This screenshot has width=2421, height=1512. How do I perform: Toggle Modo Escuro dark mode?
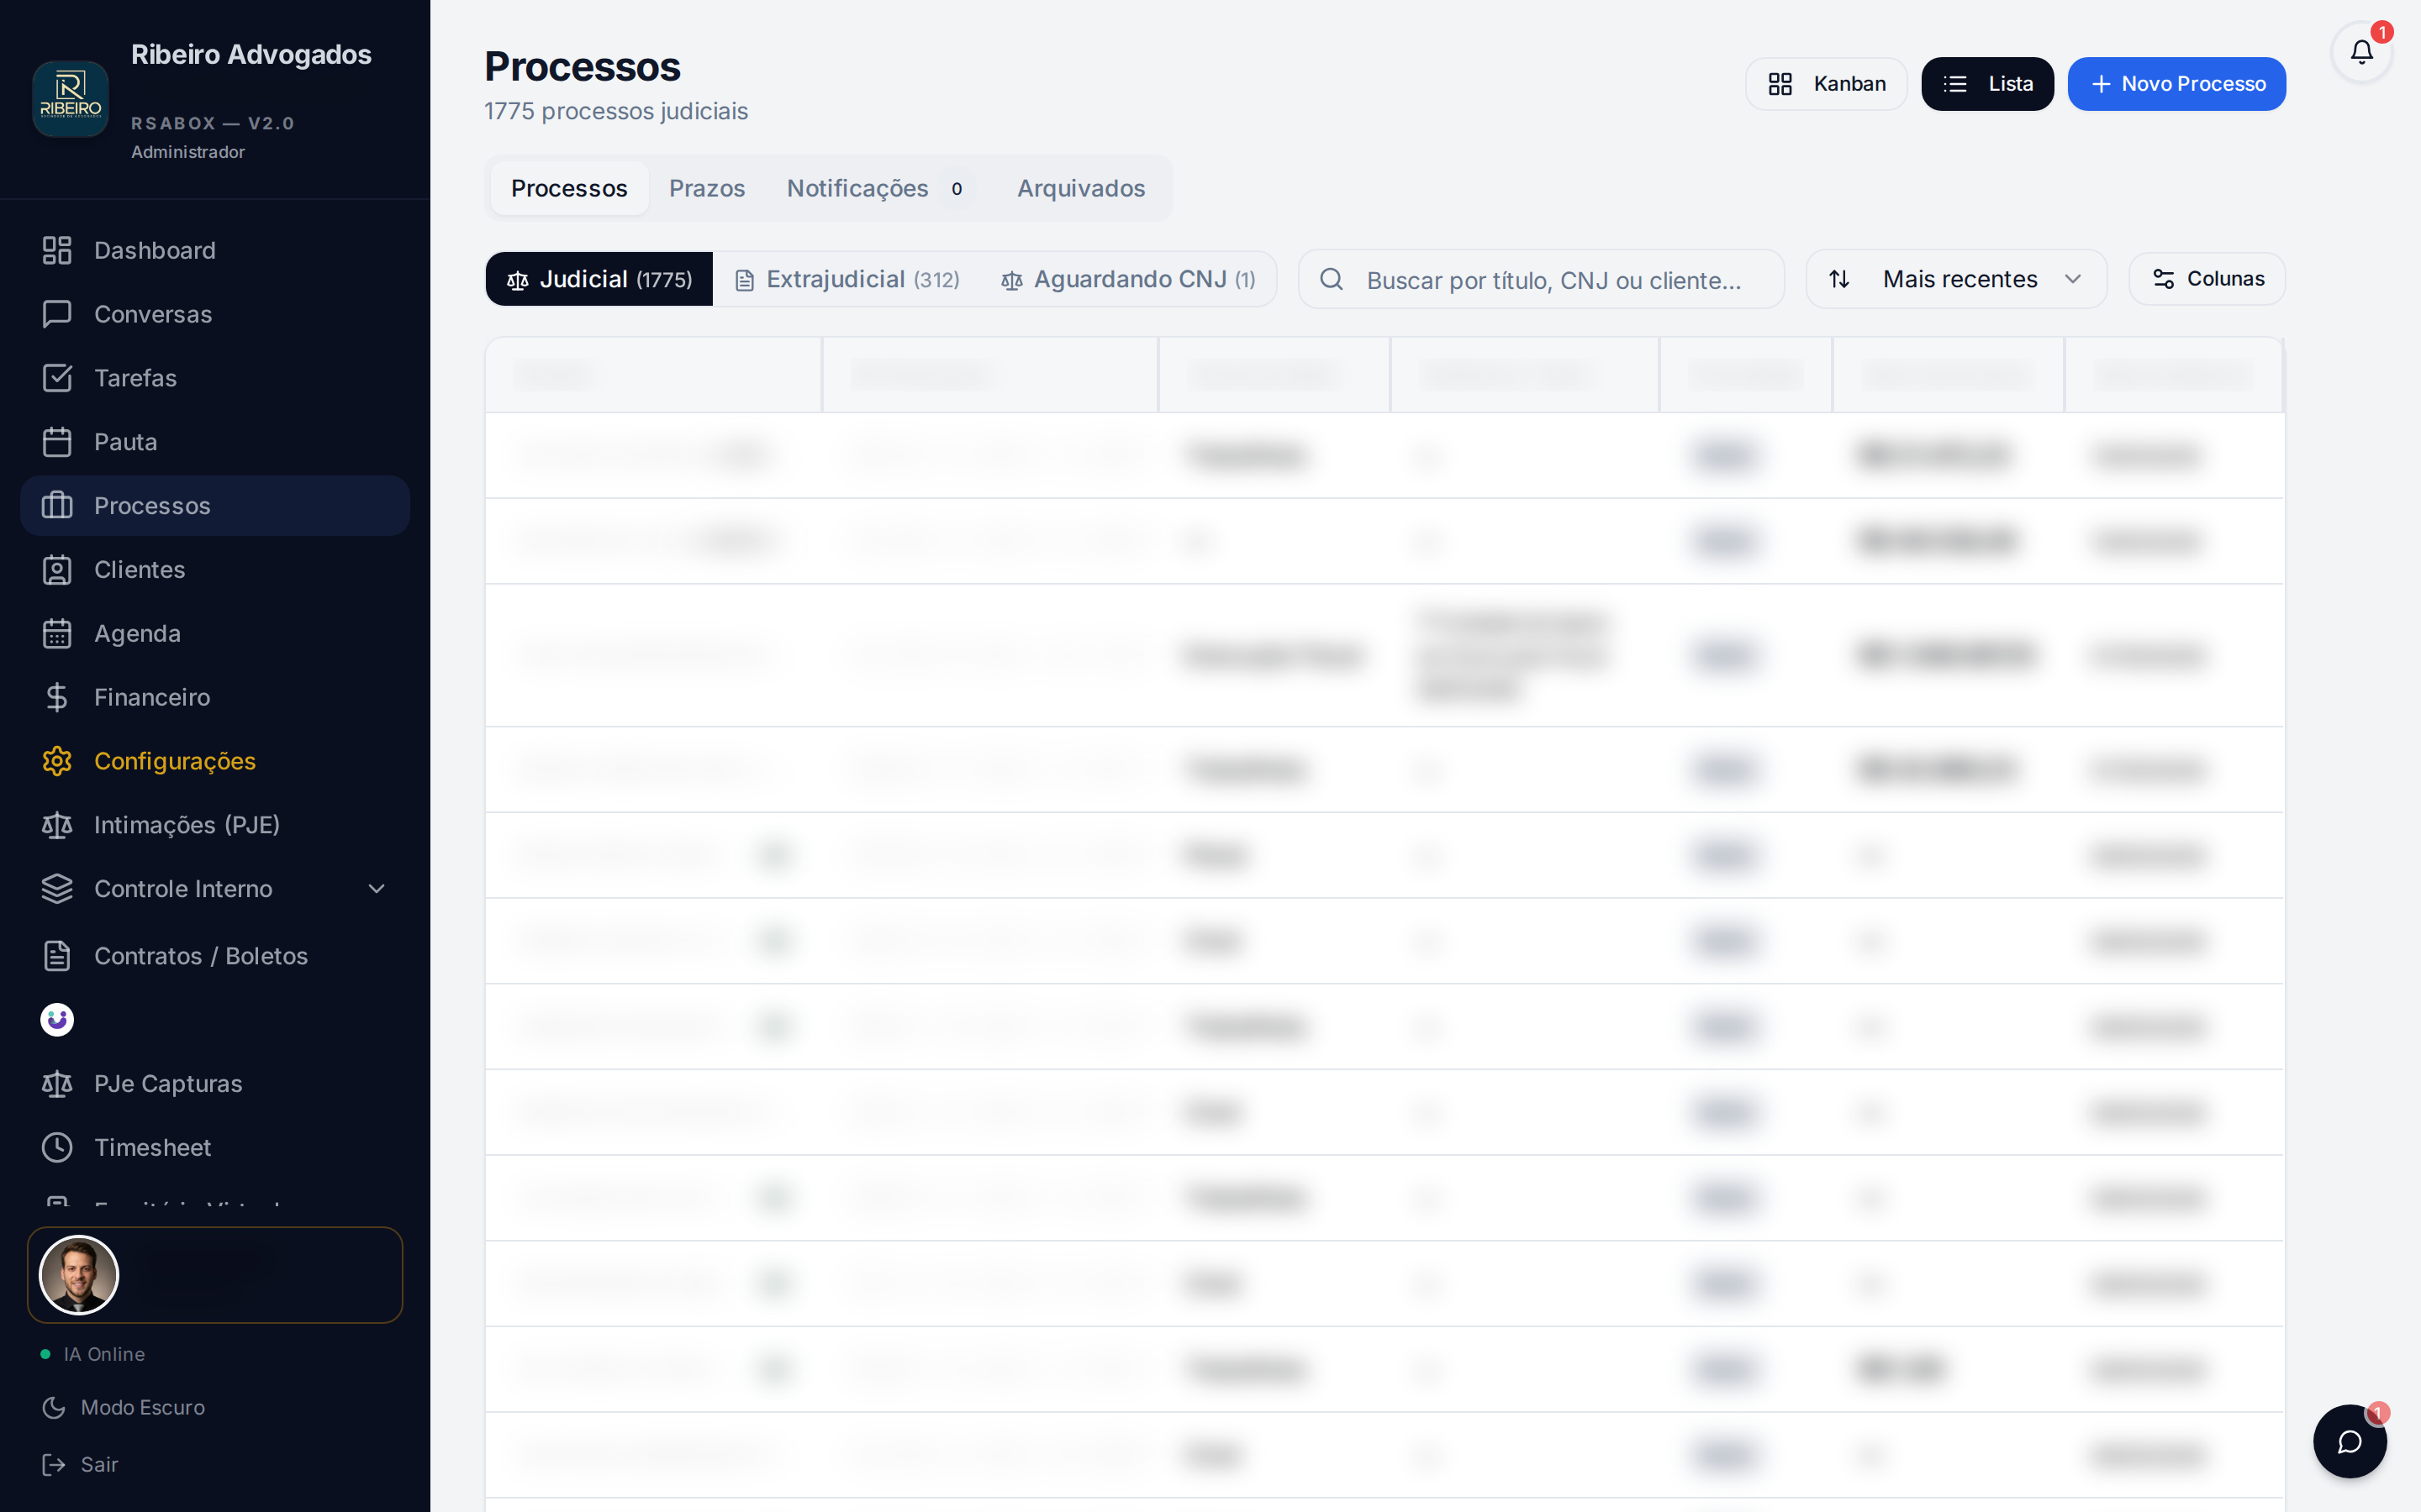(x=124, y=1408)
